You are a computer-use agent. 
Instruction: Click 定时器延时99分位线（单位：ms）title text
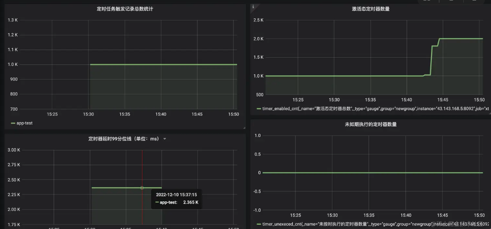click(x=124, y=139)
